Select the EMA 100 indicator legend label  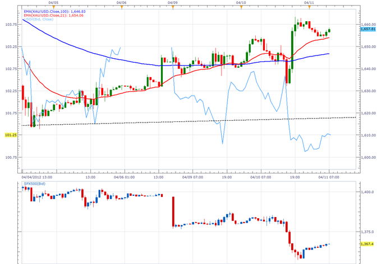[x=53, y=10]
